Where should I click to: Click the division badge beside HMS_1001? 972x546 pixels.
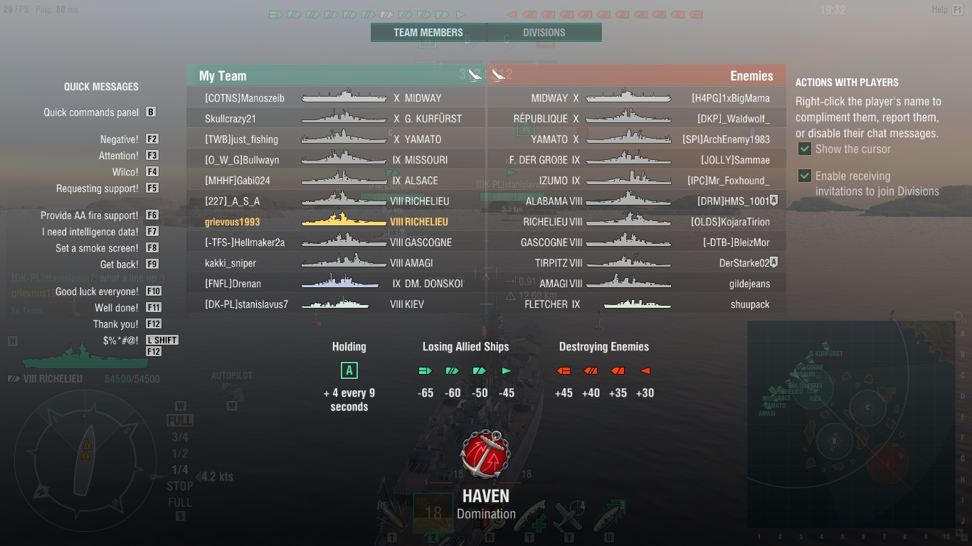(x=773, y=201)
